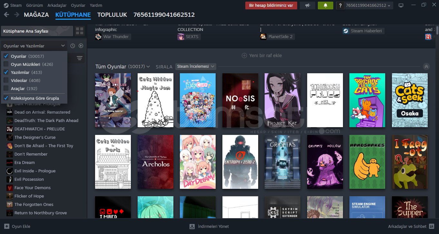
Task: Click Evil Inside - Prologue icon
Action: 10,171
